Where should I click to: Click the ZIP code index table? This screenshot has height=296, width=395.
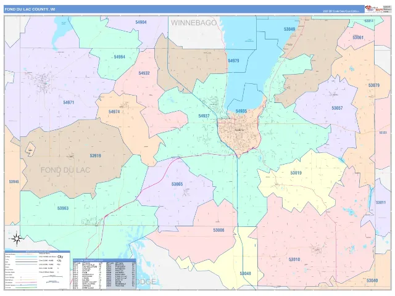tap(104, 274)
